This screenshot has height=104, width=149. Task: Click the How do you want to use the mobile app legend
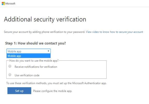(x=34, y=61)
